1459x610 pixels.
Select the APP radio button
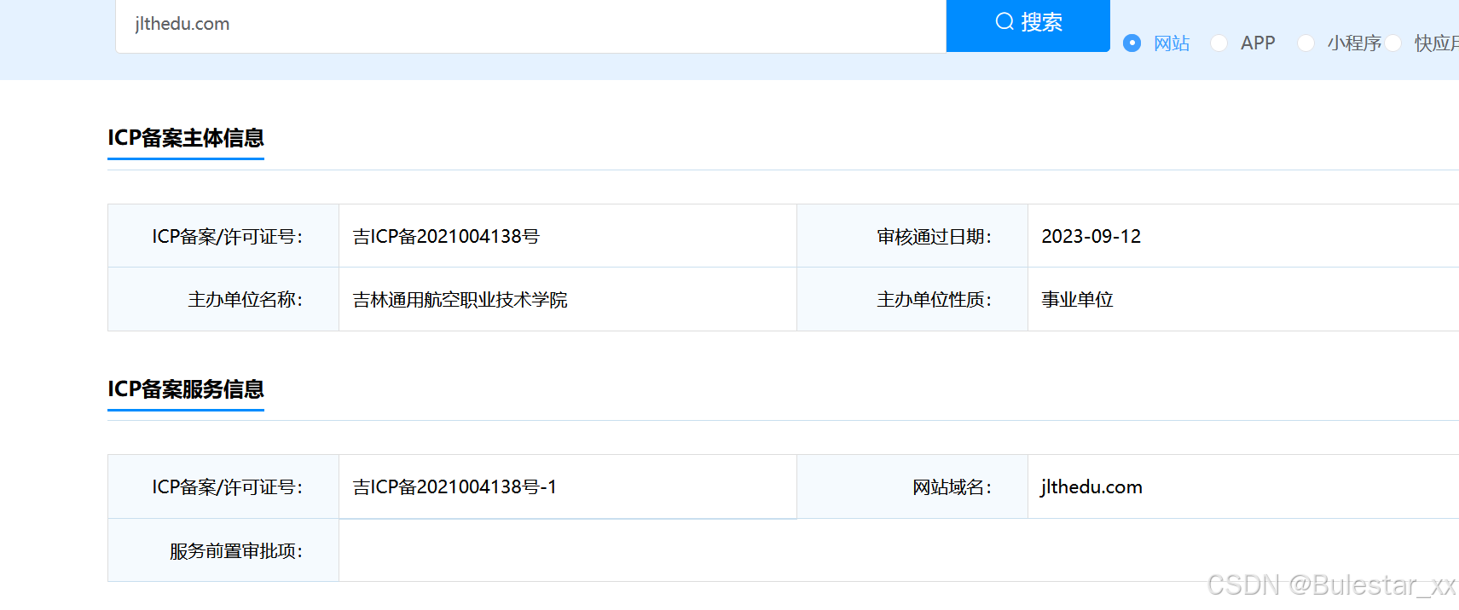point(1219,43)
